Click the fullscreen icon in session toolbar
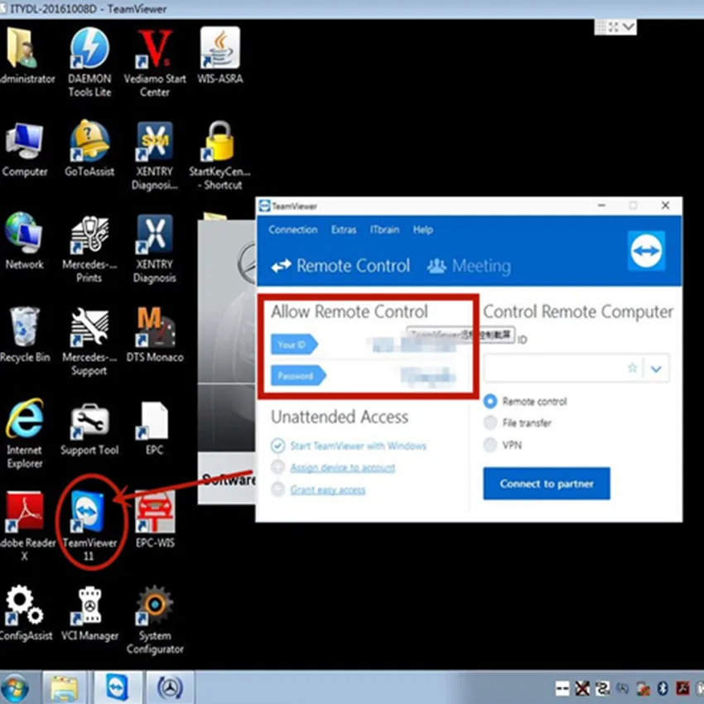The image size is (704, 704). (x=613, y=27)
